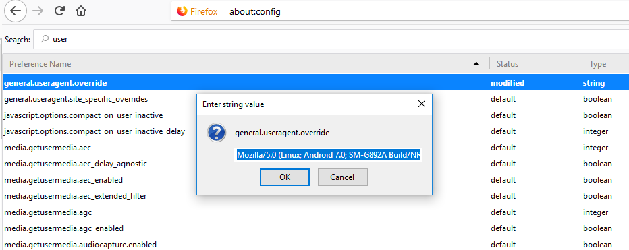The image size is (629, 250).
Task: Select general.useragent.site_specific_overrides boolean row
Action: click(315, 99)
